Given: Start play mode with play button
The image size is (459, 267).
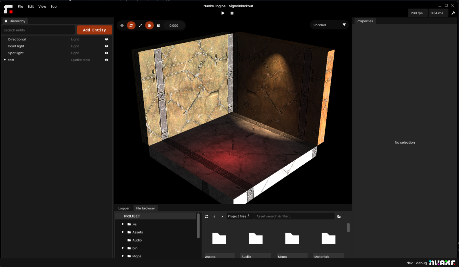Looking at the screenshot, I should pos(223,13).
